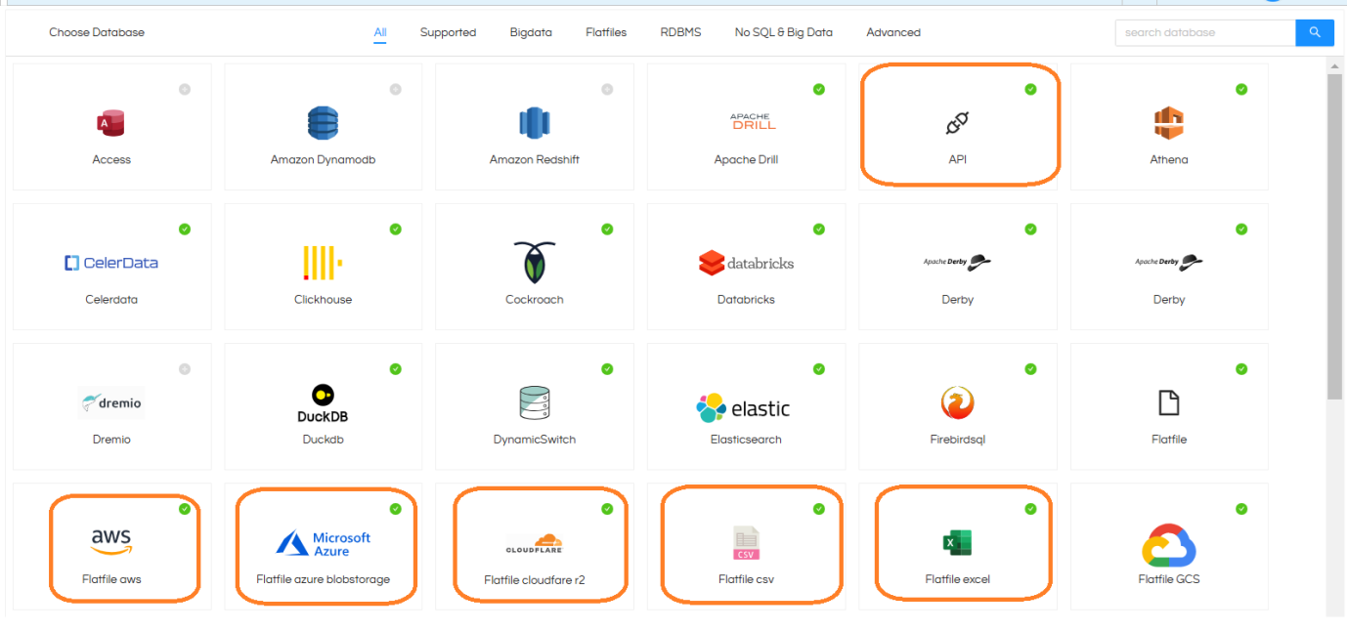Click the Celerdata label text
Screen dimensions: 1347x632
tap(111, 300)
